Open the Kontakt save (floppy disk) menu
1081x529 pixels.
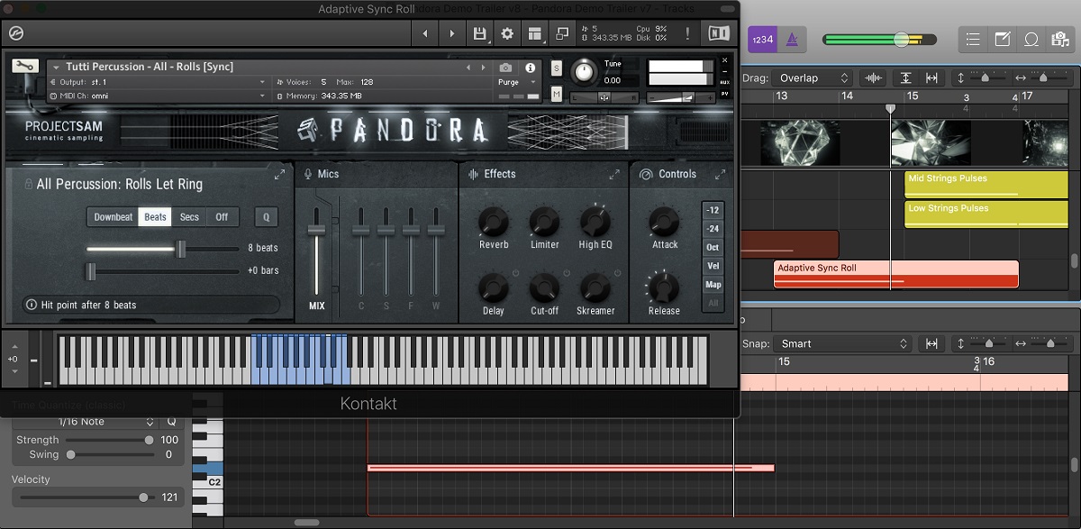tap(480, 34)
